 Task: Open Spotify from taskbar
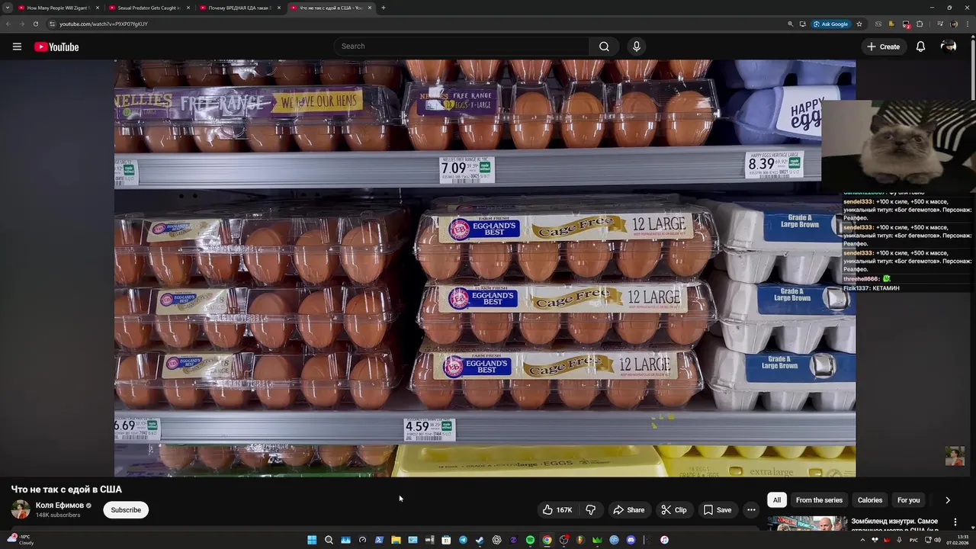coord(530,540)
